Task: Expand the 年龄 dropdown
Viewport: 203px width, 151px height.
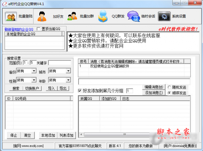Action: [x=68, y=80]
